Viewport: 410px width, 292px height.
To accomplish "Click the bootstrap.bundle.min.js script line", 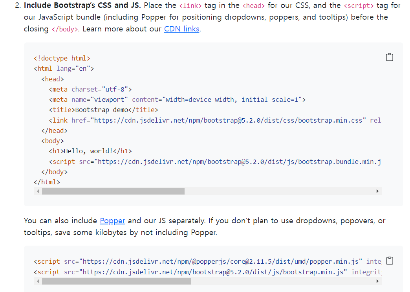I will click(x=215, y=162).
